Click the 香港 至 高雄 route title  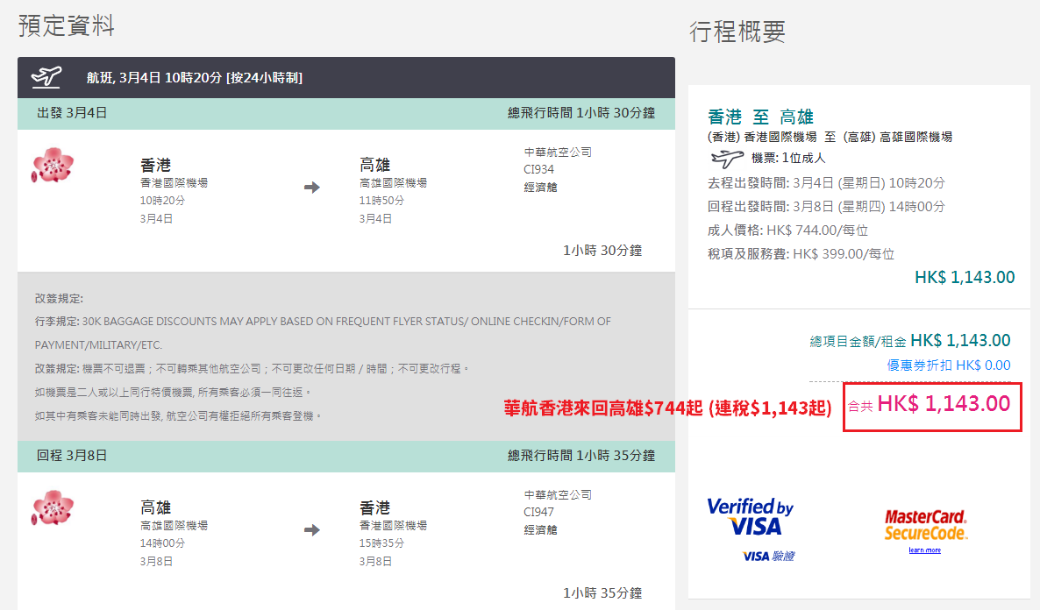click(761, 117)
